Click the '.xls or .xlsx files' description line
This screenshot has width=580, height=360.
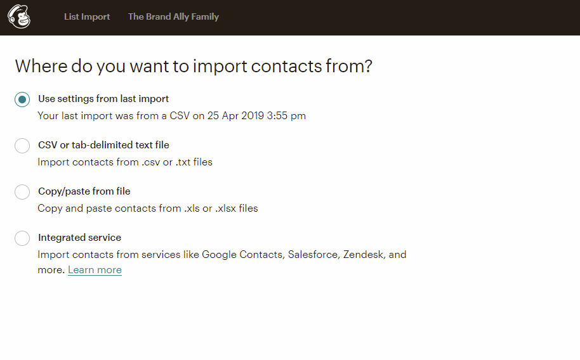[148, 208]
